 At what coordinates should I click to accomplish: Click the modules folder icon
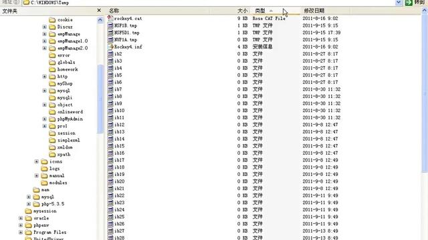[x=44, y=182]
